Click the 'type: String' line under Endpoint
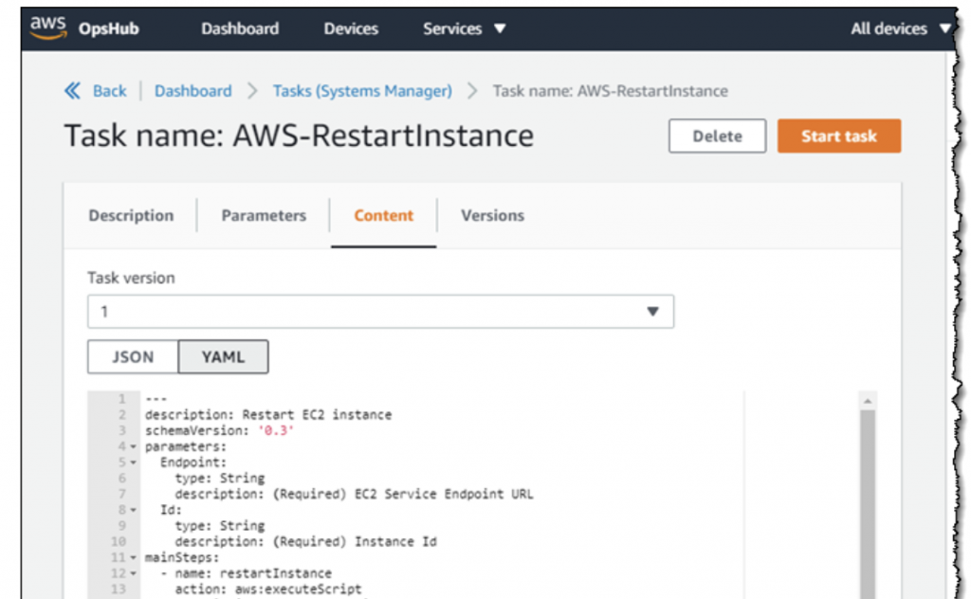971x599 pixels. pos(219,479)
